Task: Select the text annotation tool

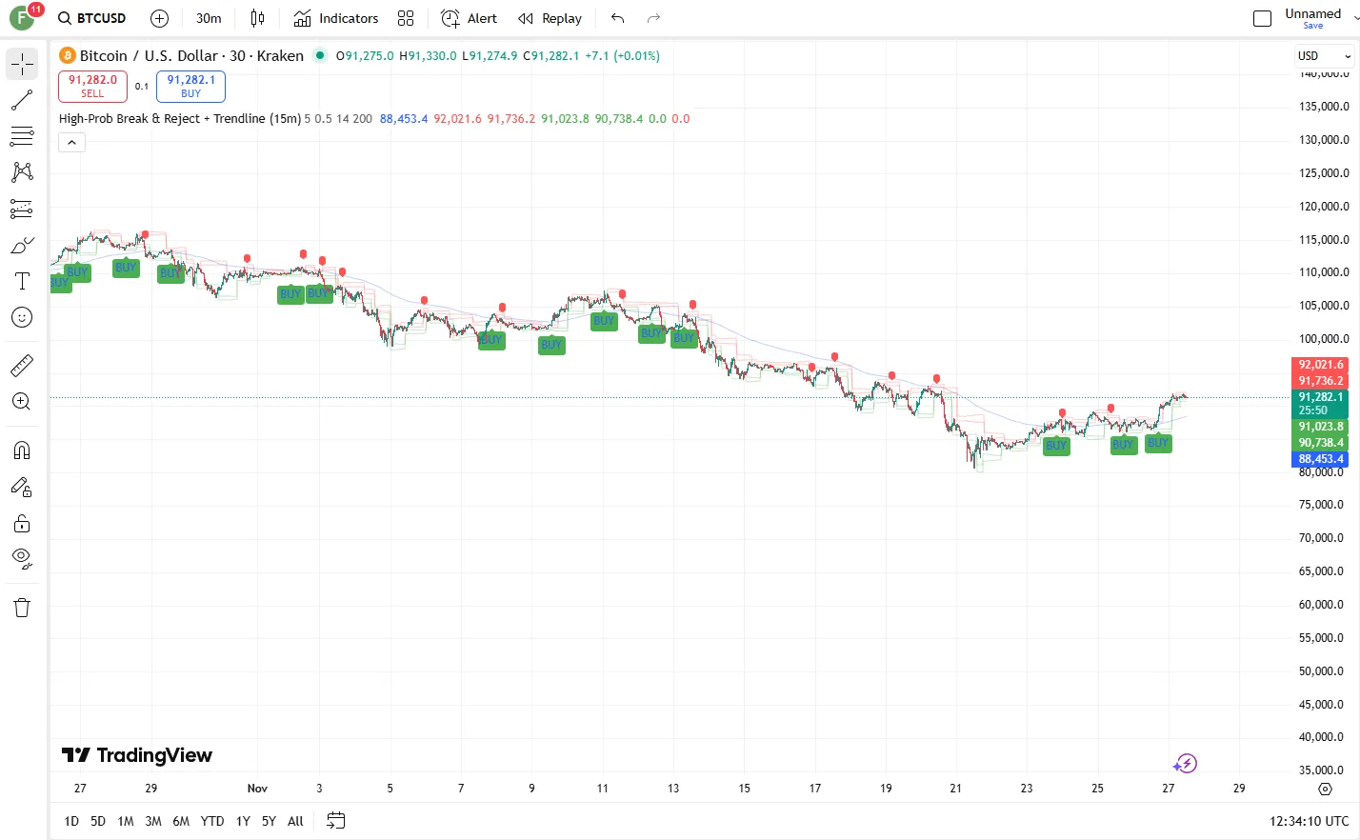Action: [x=22, y=281]
